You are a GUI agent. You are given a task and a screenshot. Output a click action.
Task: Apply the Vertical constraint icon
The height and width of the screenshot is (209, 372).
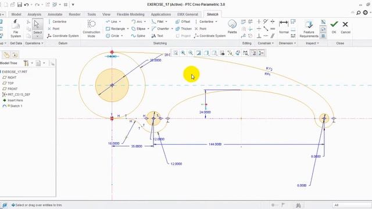pyautogui.click(x=259, y=21)
